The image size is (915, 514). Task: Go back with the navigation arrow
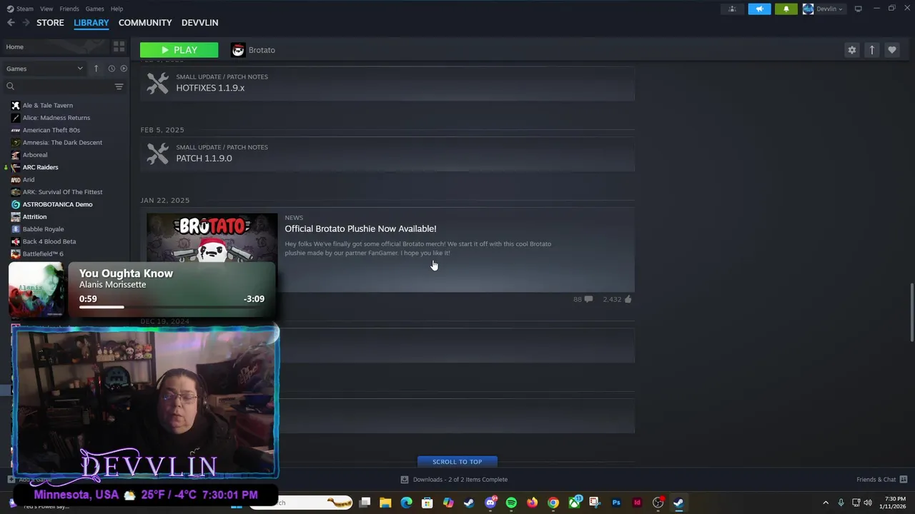coord(11,23)
